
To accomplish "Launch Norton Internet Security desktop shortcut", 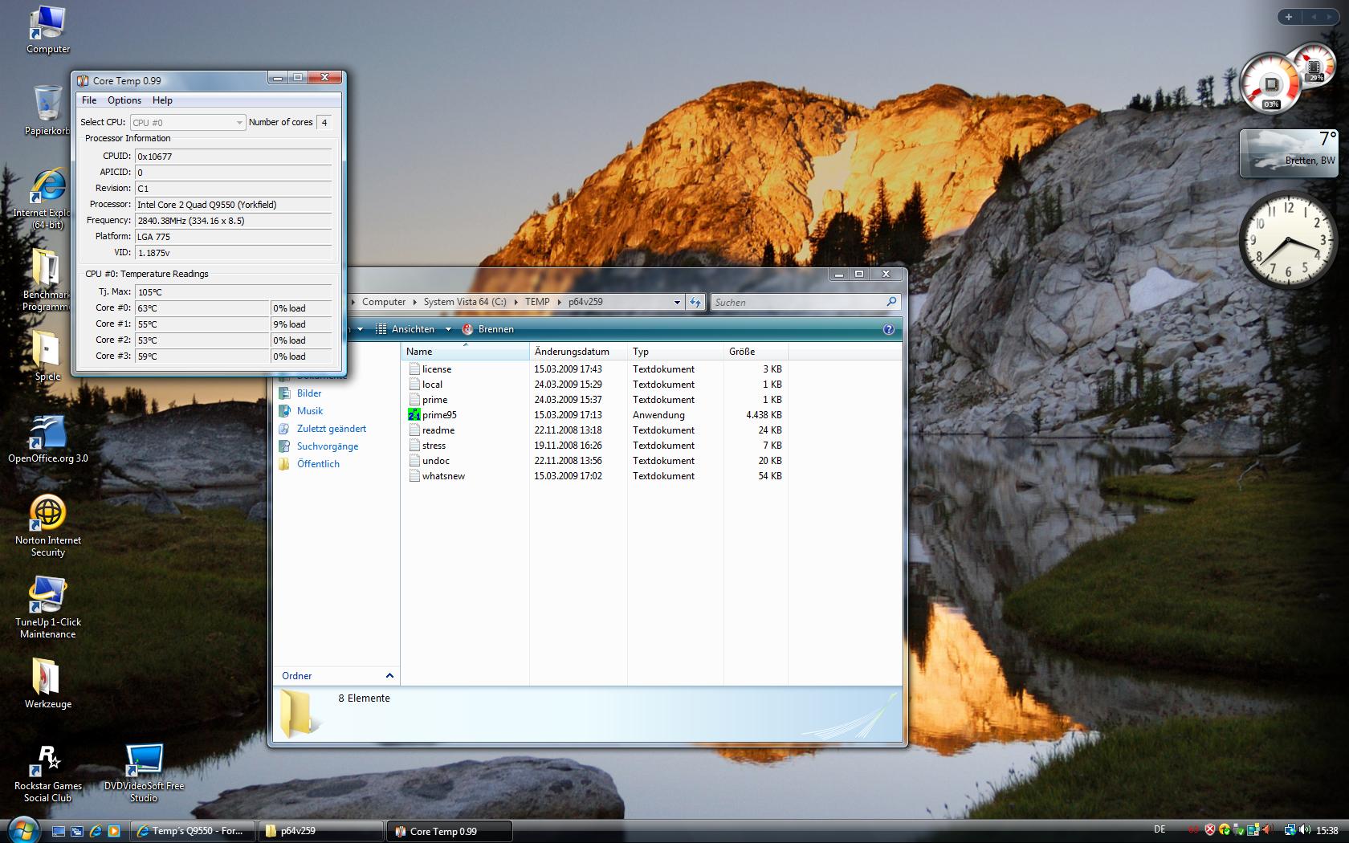I will [x=48, y=526].
